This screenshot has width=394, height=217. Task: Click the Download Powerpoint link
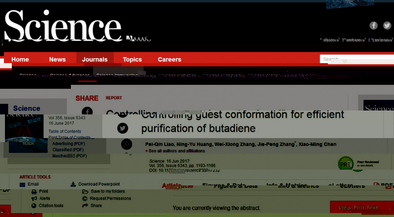[x=99, y=184]
